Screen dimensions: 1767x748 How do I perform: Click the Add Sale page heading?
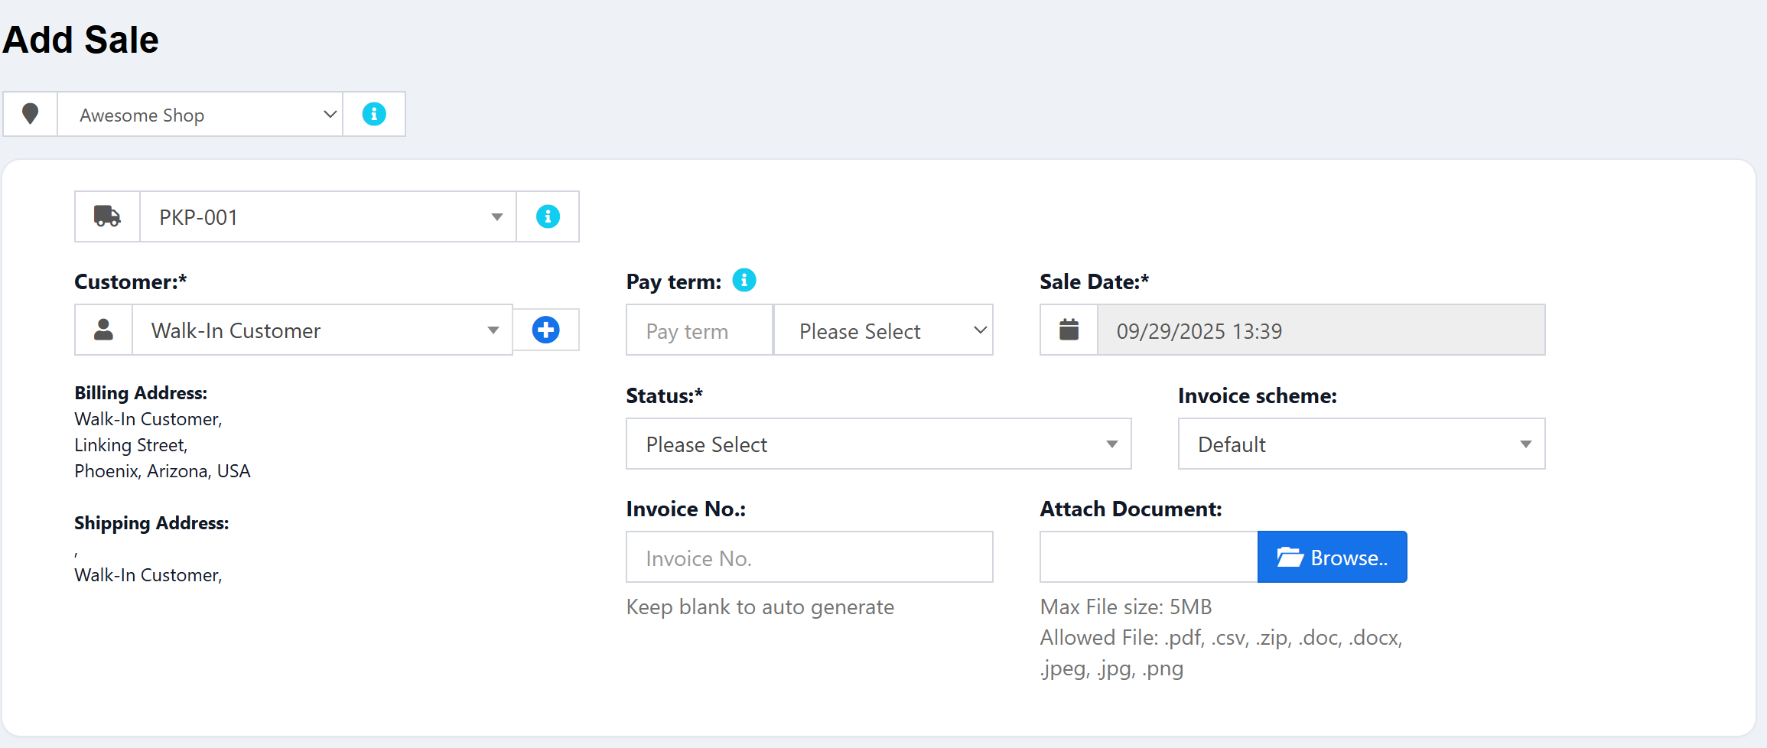[x=81, y=40]
